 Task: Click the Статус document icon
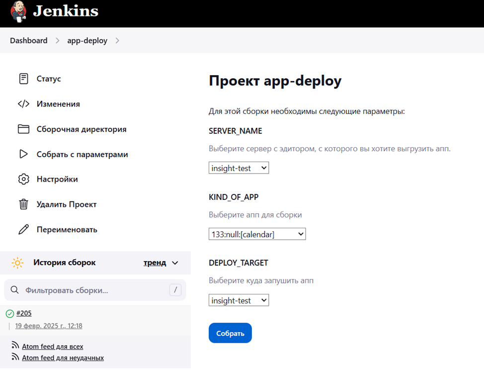tap(23, 79)
